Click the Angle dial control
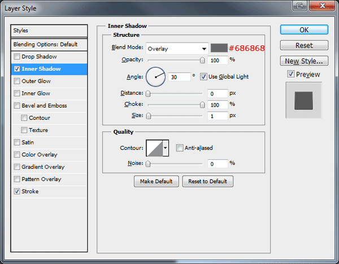Image resolution: width=339 pixels, height=264 pixels. (x=155, y=77)
